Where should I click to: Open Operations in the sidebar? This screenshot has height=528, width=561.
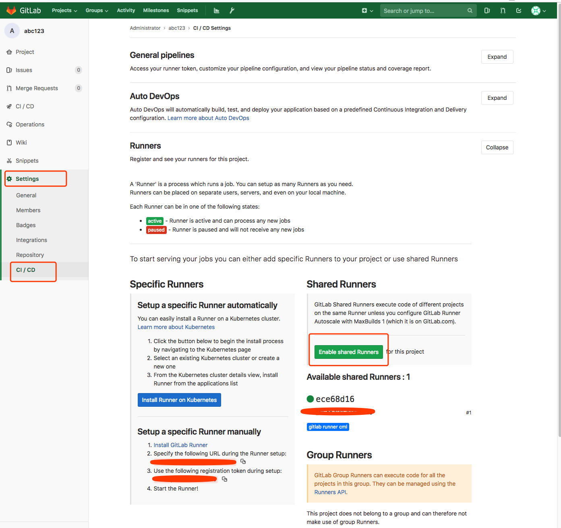point(29,124)
